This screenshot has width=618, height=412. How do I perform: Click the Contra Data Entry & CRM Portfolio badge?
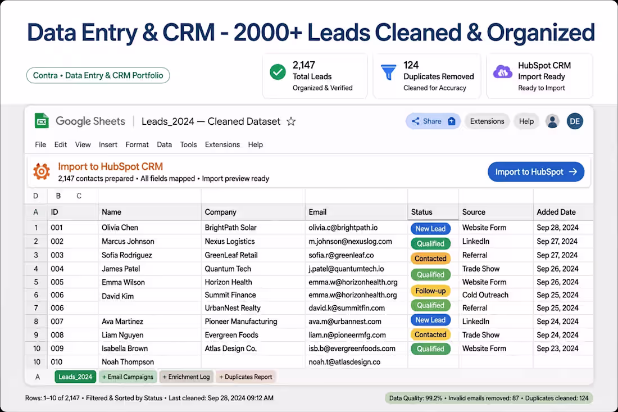click(x=98, y=75)
